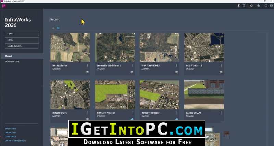
Task: Open three-dot menu of ROWLETT PROJECT dated 11/7/2024
Action: [x=176, y=113]
